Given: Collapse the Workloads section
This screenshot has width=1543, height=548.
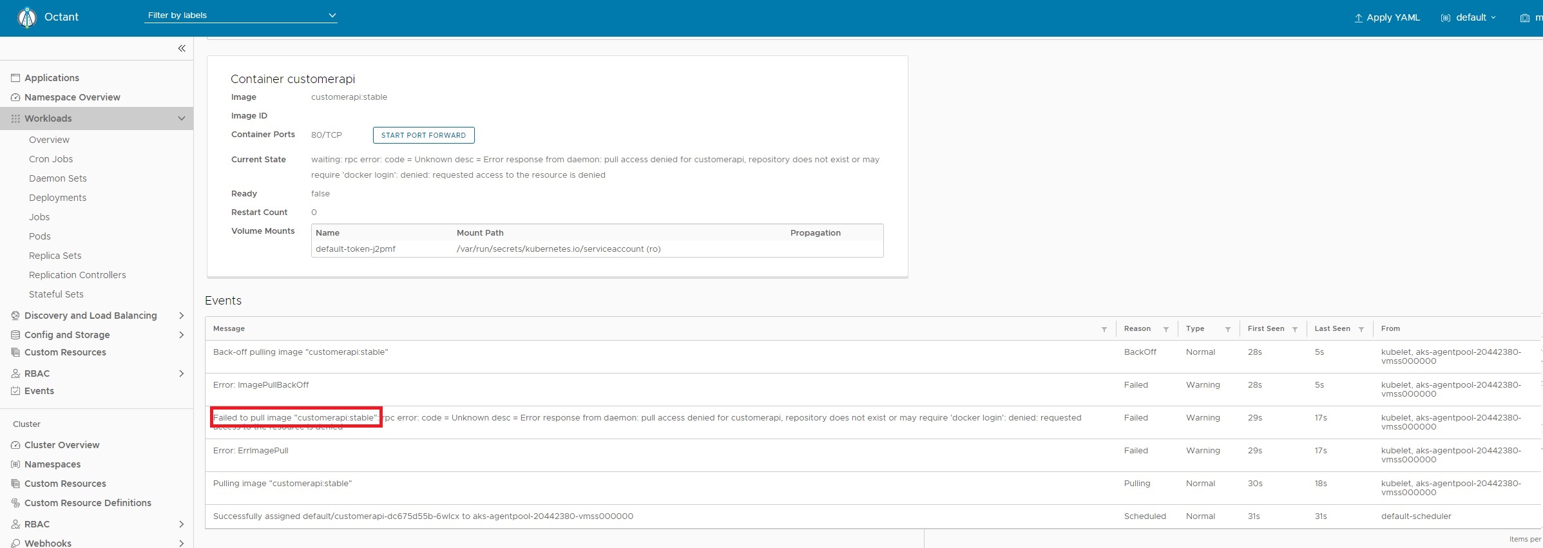Looking at the screenshot, I should pos(181,118).
